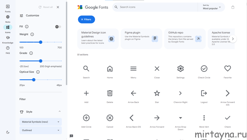Go to the Fonts section

click(x=8, y=8)
